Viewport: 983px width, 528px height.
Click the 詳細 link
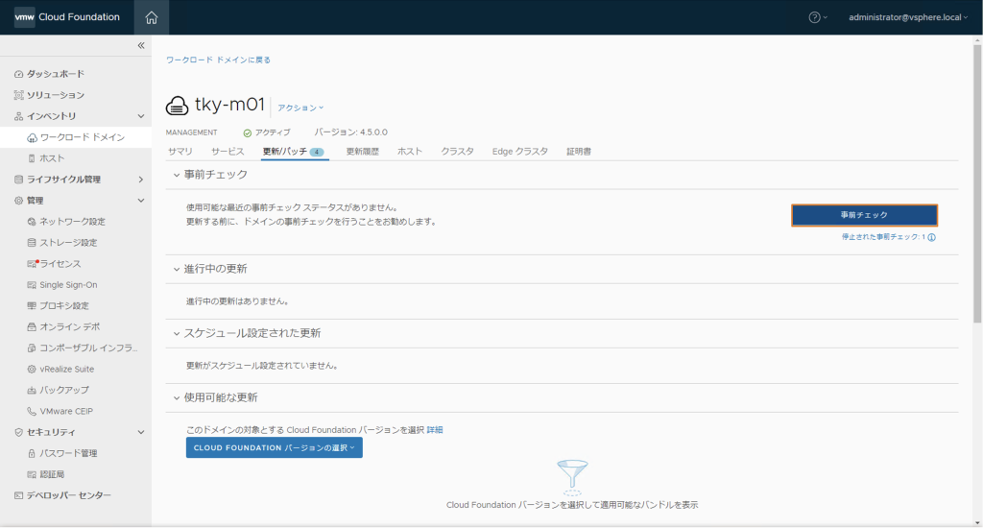point(435,430)
